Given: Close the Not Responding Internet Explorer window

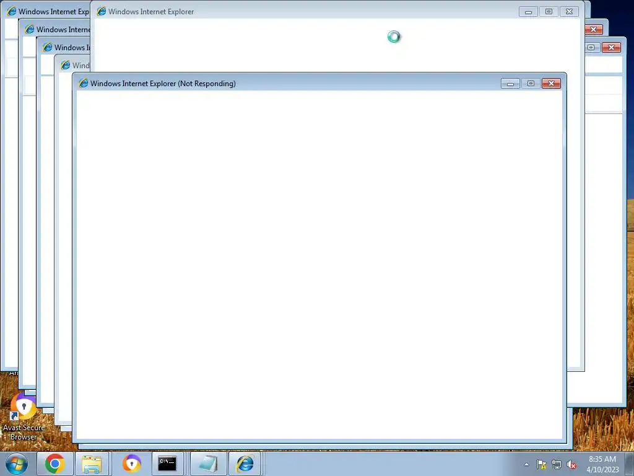Looking at the screenshot, I should click(x=551, y=84).
